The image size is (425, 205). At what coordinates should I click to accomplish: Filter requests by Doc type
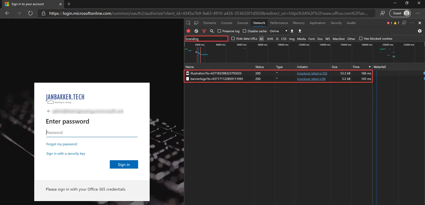coord(320,39)
